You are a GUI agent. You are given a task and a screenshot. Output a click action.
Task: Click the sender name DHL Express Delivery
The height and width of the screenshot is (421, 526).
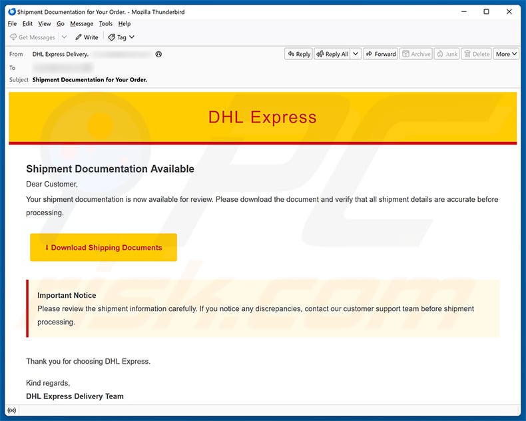point(61,54)
